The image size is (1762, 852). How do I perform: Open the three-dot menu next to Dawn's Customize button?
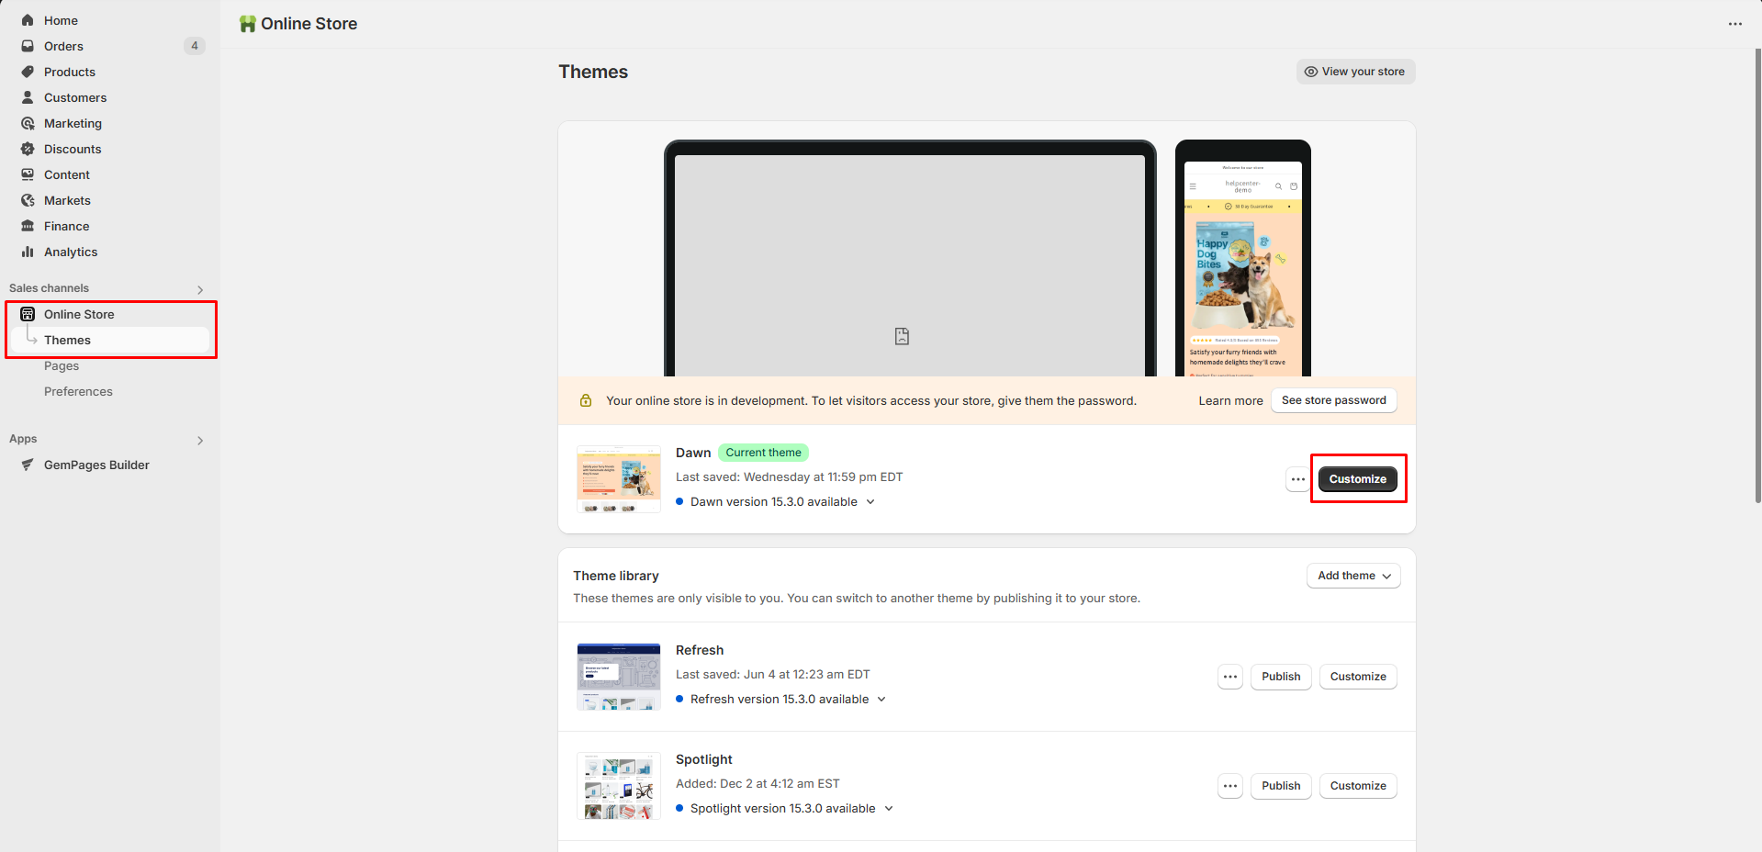[1297, 478]
